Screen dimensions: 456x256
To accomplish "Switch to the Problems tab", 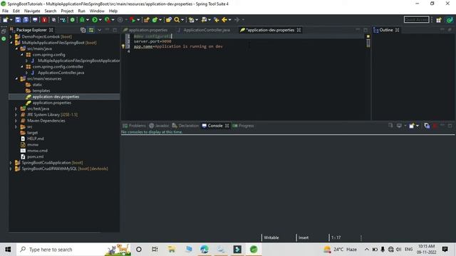I will point(134,126).
